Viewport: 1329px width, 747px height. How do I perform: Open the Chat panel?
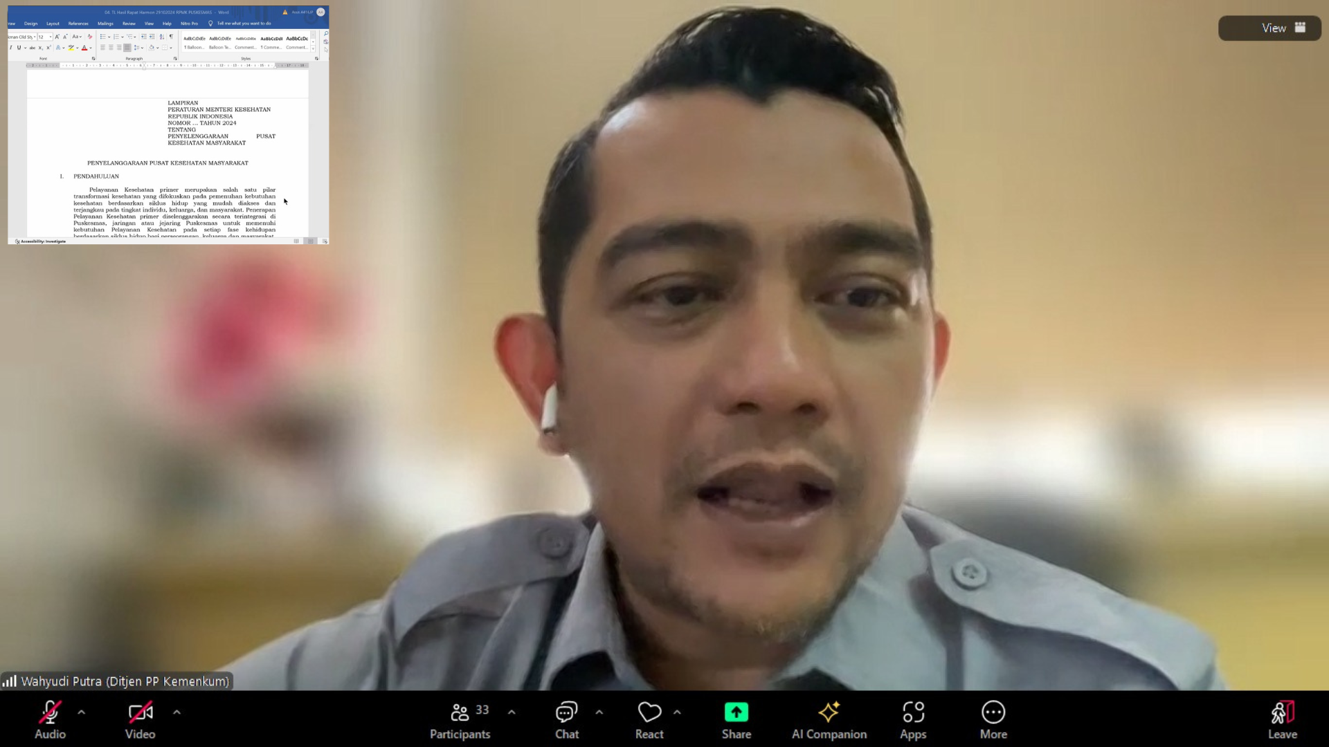567,719
